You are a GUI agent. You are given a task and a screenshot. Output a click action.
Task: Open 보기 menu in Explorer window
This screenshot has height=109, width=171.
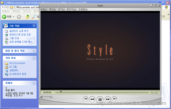27,11
